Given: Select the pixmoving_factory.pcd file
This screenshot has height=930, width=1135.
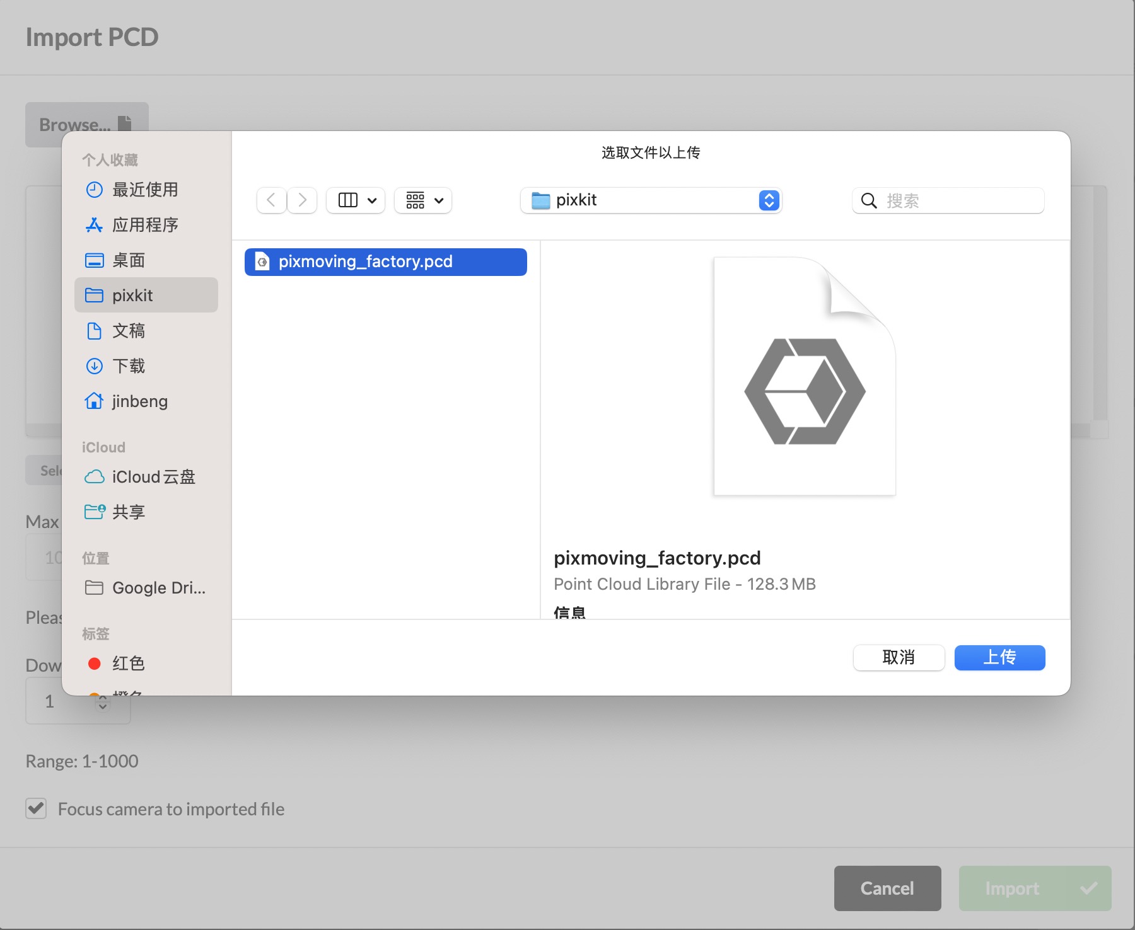Looking at the screenshot, I should (385, 261).
